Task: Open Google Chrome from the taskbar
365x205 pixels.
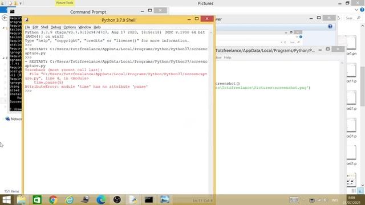Action: pos(53,200)
